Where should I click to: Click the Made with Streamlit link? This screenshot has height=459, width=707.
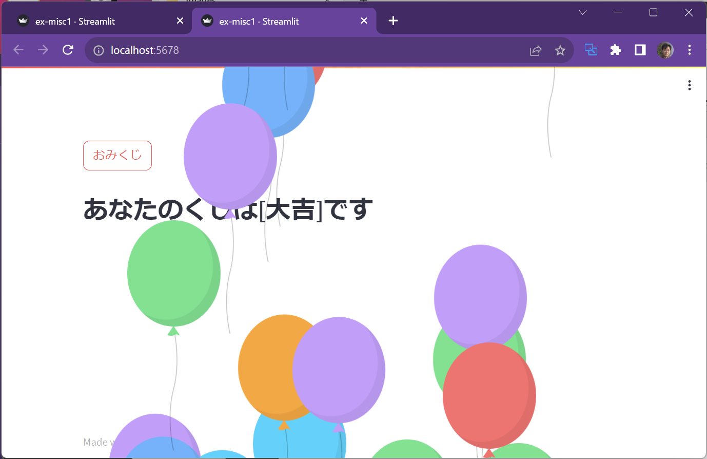(x=95, y=442)
